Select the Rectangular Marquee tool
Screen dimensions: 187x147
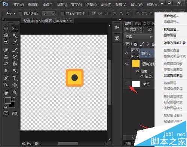click(x=6, y=28)
